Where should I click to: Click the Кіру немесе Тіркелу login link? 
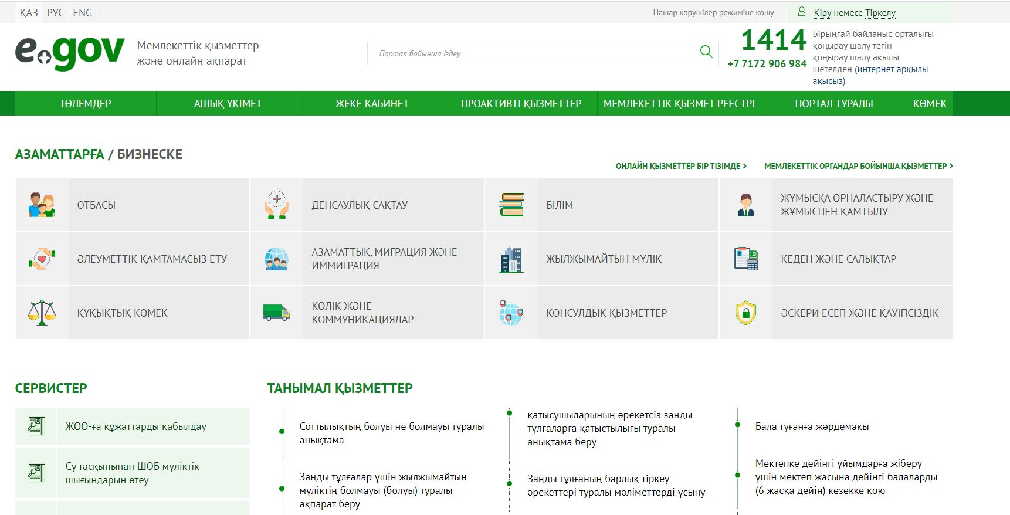tap(854, 13)
